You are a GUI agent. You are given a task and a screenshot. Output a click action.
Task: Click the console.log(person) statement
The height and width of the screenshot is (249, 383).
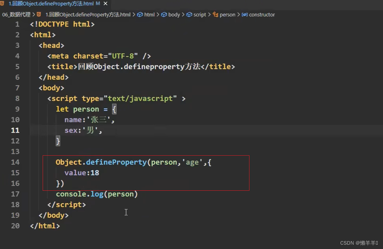(97, 194)
